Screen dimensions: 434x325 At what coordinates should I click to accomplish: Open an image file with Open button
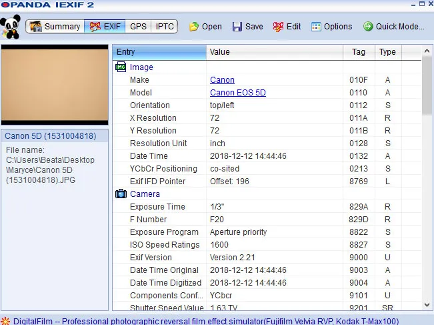pyautogui.click(x=205, y=27)
